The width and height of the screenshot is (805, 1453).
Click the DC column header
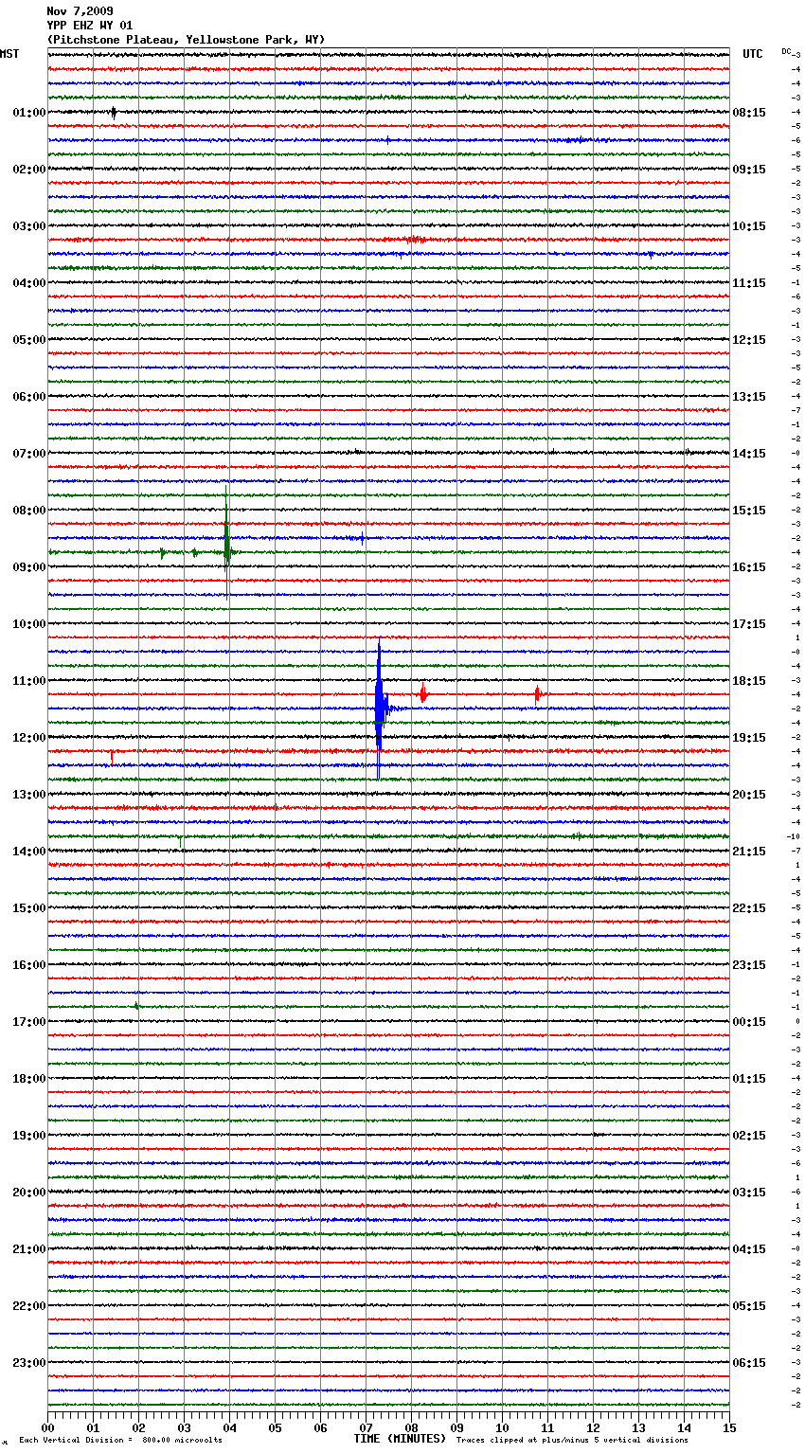tap(786, 51)
